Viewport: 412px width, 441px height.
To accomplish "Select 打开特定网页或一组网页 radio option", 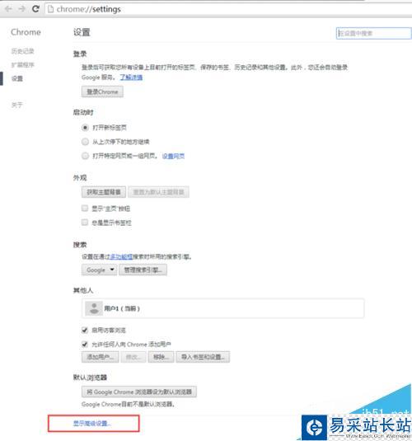I will 85,156.
